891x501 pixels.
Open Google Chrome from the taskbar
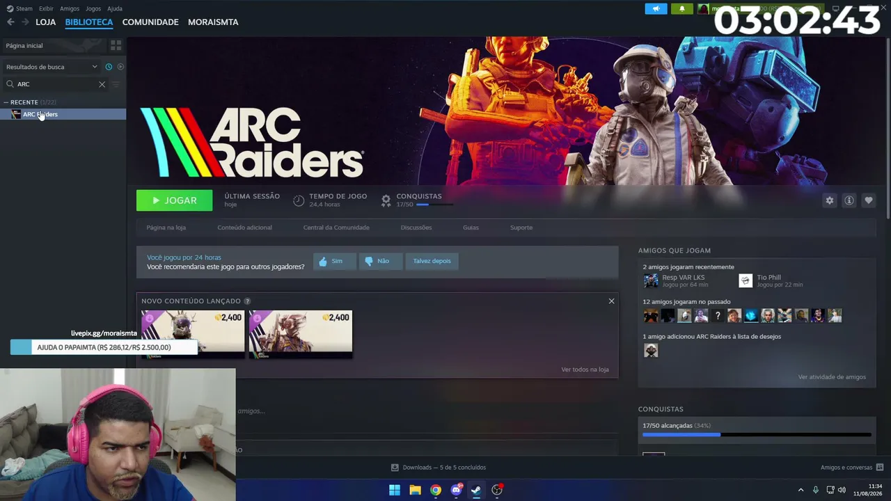[x=436, y=490]
